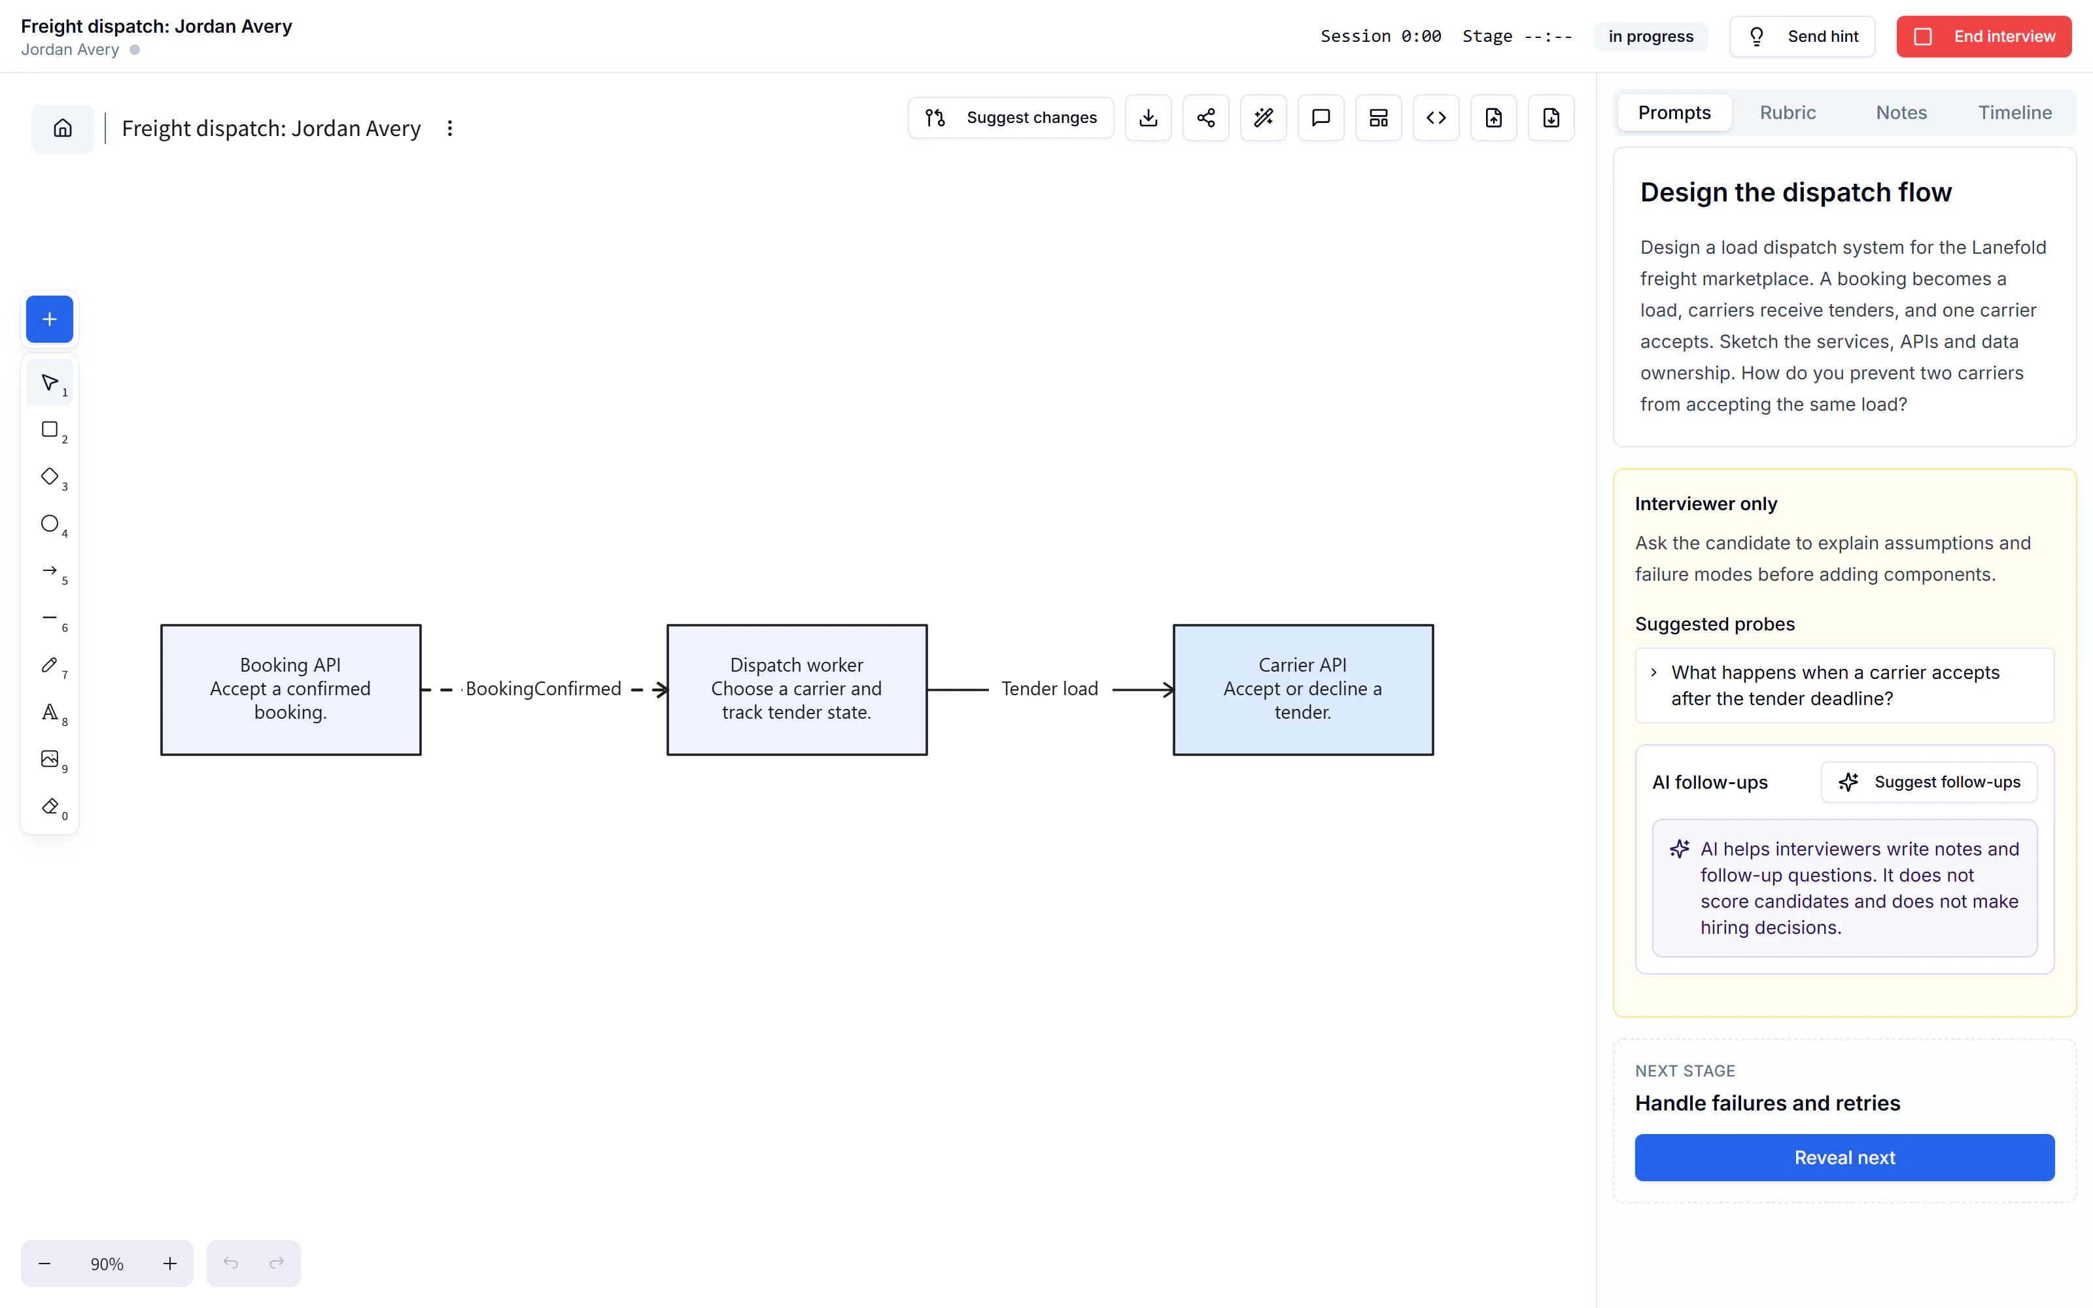This screenshot has width=2093, height=1308.
Task: Click the file upload icon
Action: (x=1494, y=118)
